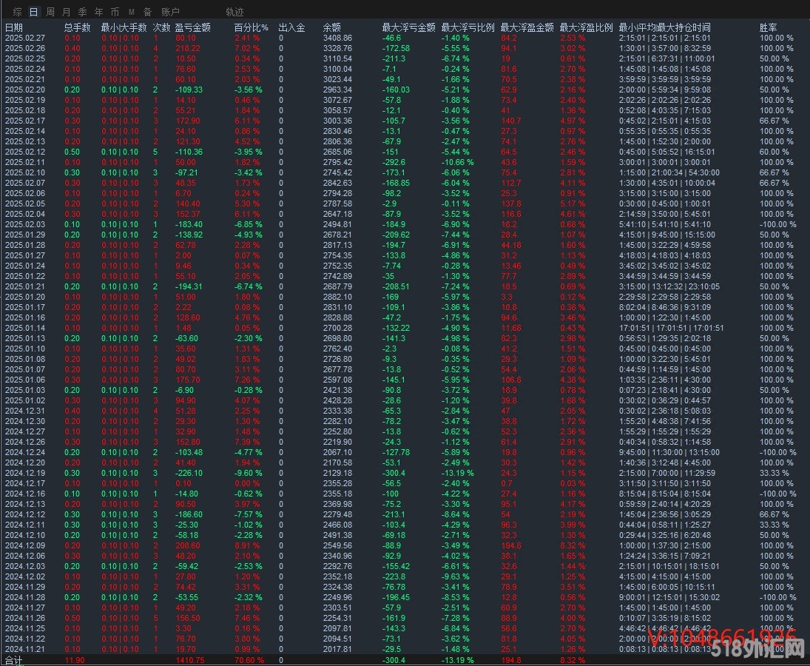Sort by the 余额 column header

(x=332, y=27)
